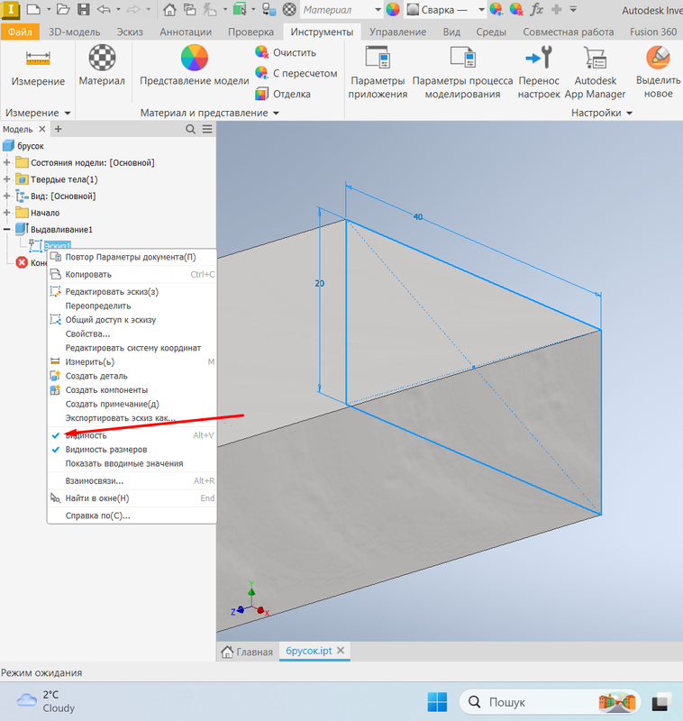Viewport: 683px width, 721px height.
Task: Choose Измерить menu entry
Action: click(x=132, y=362)
